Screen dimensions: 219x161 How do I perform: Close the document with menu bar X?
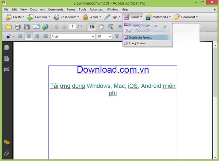[x=215, y=10]
